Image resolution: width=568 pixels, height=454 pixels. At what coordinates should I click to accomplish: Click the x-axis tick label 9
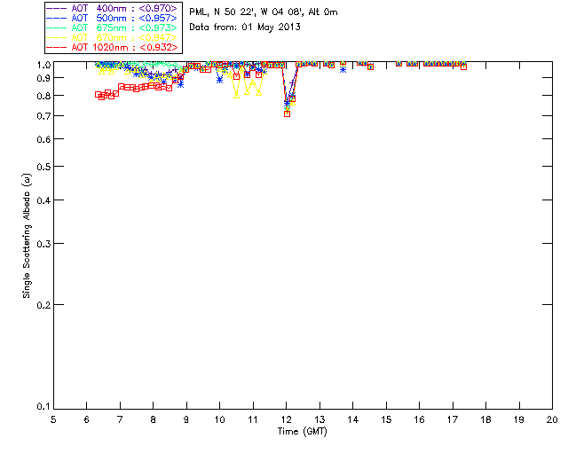pyautogui.click(x=186, y=419)
